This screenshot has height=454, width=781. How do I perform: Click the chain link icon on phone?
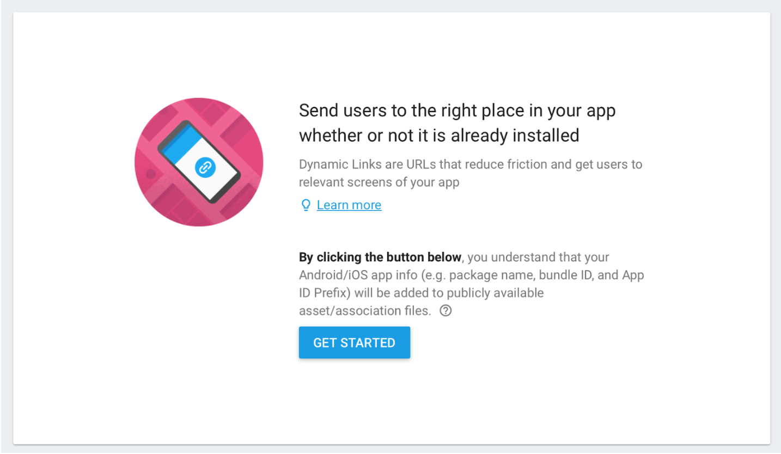click(x=205, y=167)
